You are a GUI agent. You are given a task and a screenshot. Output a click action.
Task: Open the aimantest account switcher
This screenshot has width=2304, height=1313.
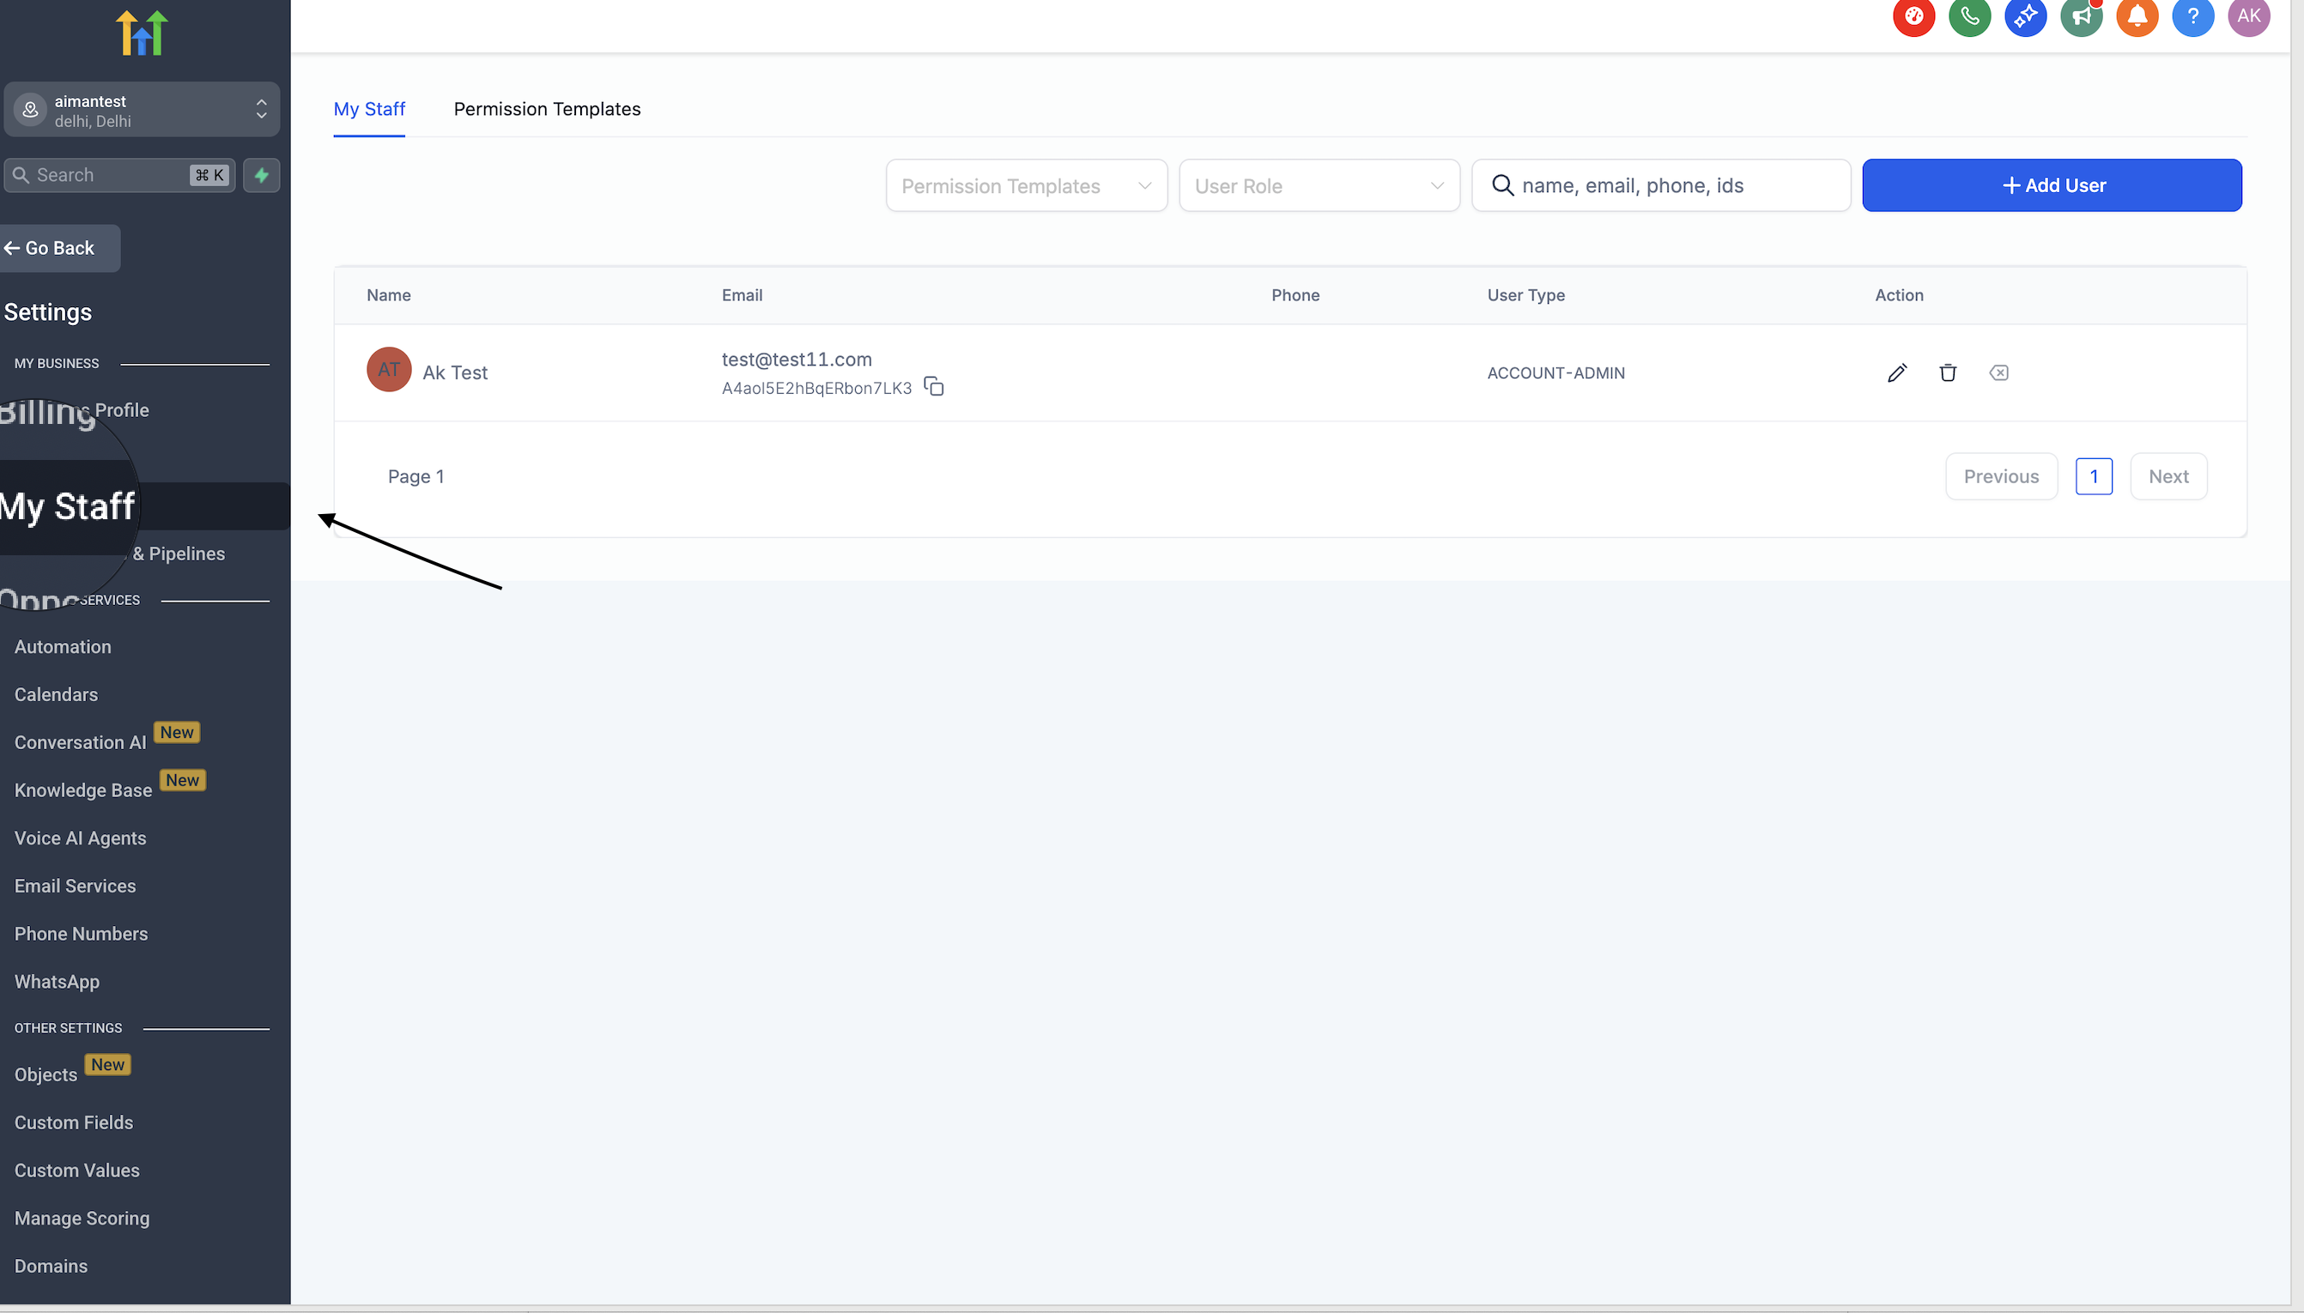(142, 110)
